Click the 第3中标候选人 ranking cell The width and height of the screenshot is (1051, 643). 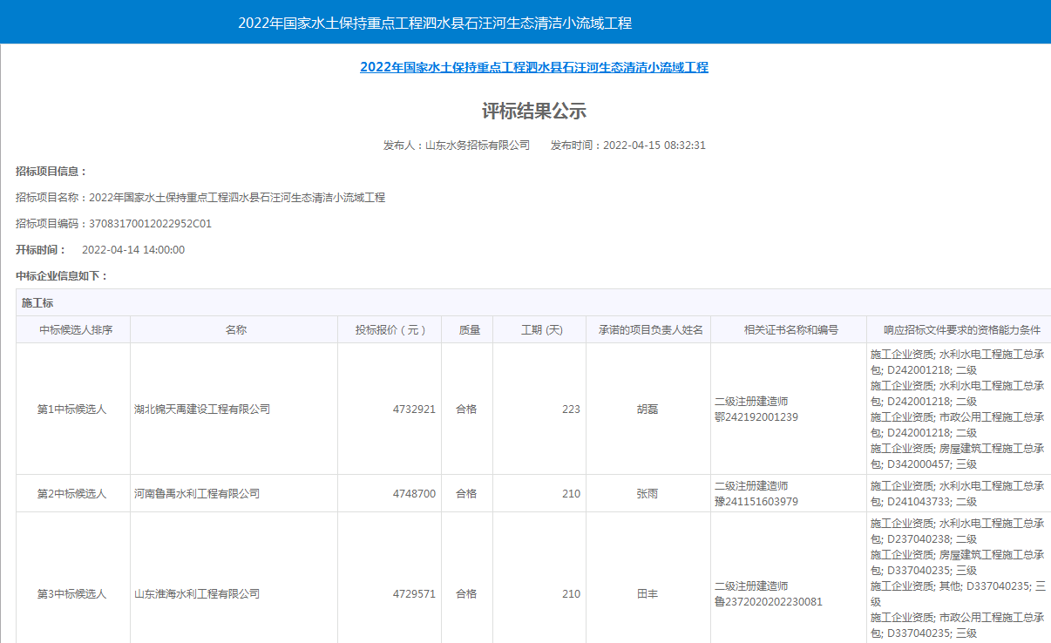click(71, 594)
